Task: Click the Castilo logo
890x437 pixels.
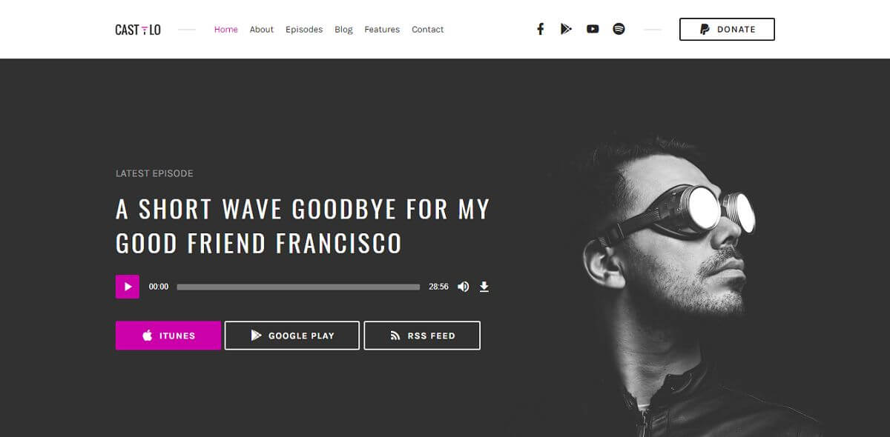Action: (x=138, y=30)
